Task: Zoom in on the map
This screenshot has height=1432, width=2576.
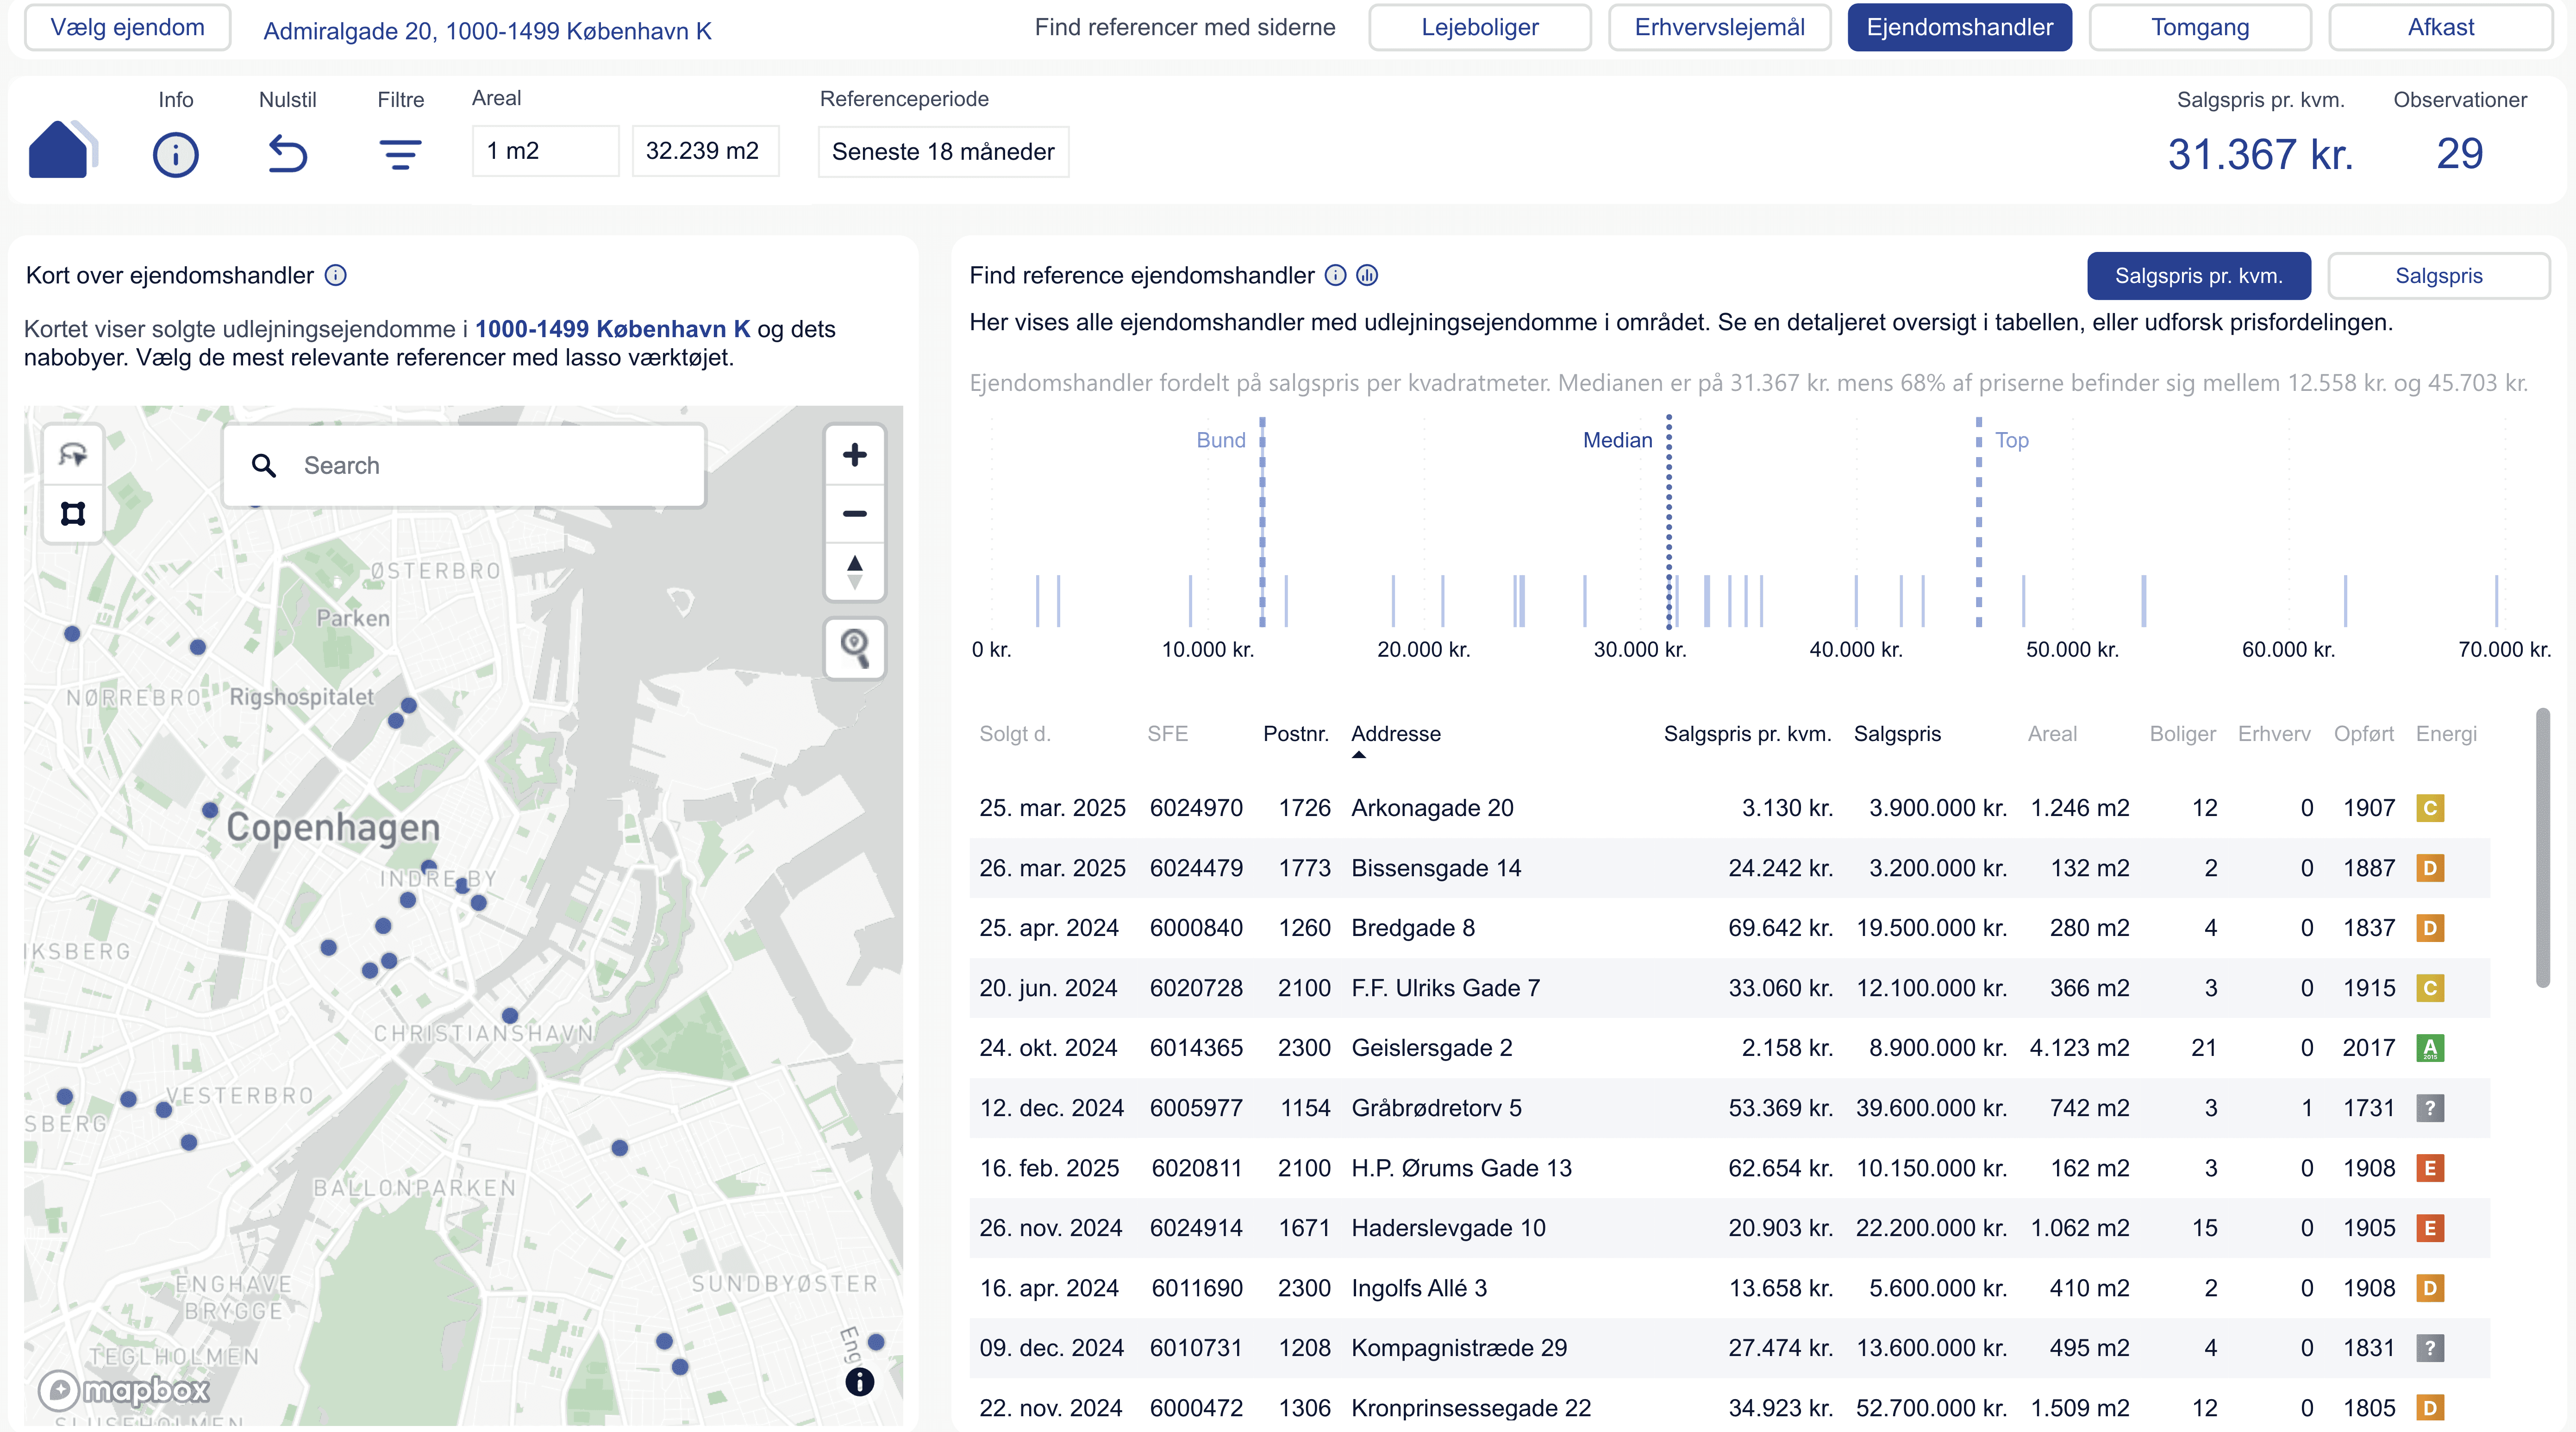Action: tap(854, 455)
